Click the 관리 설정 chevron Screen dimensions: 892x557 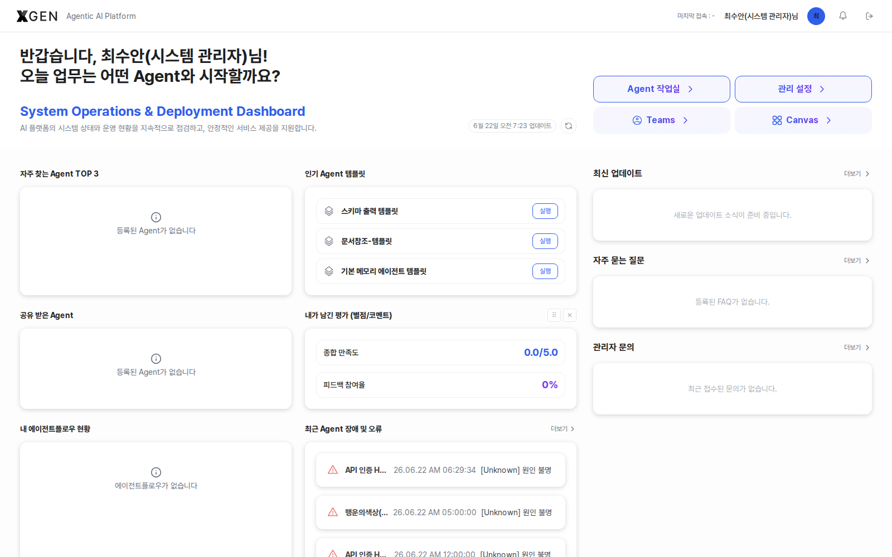pyautogui.click(x=822, y=89)
